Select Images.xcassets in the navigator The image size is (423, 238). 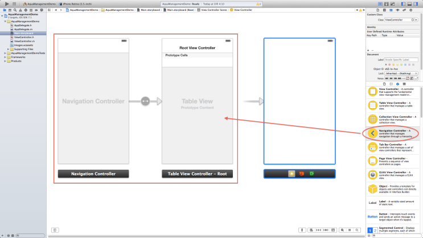(x=23, y=45)
